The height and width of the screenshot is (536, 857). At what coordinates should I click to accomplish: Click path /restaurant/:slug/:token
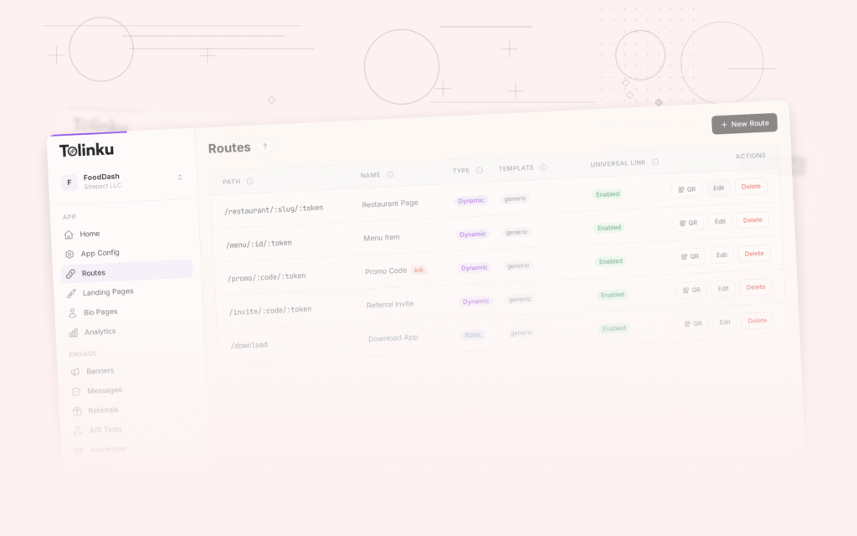(x=274, y=209)
